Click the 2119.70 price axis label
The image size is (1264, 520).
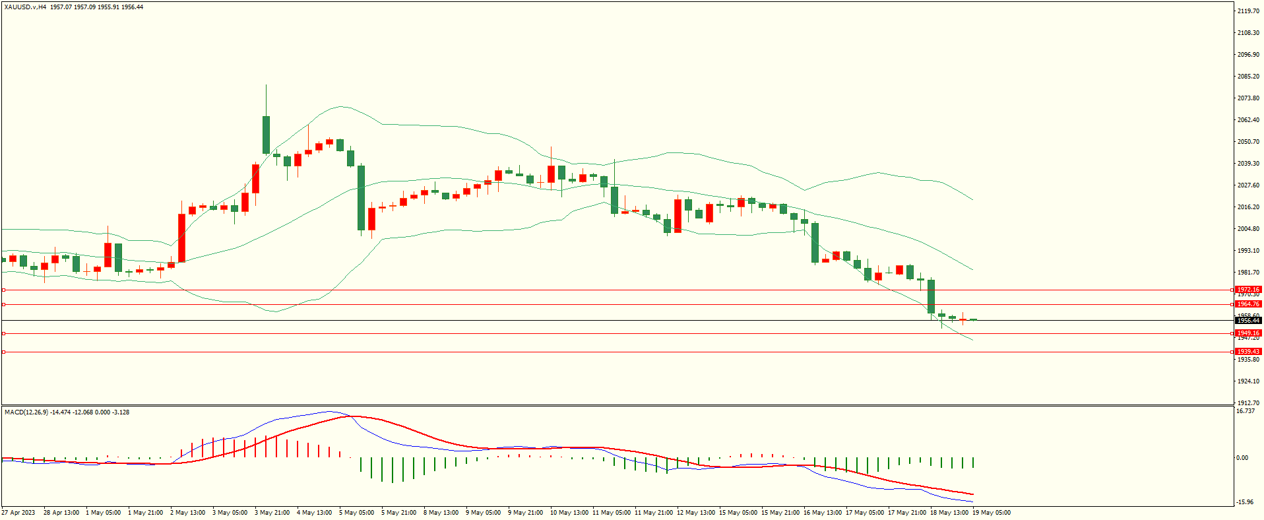point(1248,11)
